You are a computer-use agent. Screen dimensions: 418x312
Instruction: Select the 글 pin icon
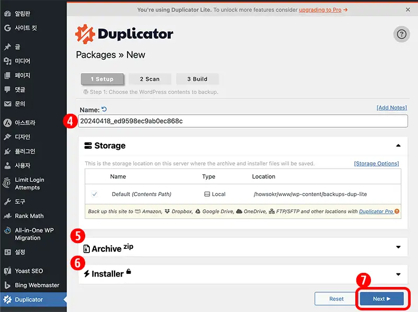point(7,47)
